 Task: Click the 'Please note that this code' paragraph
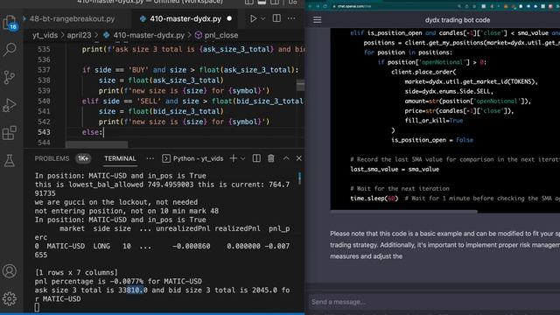click(x=444, y=245)
